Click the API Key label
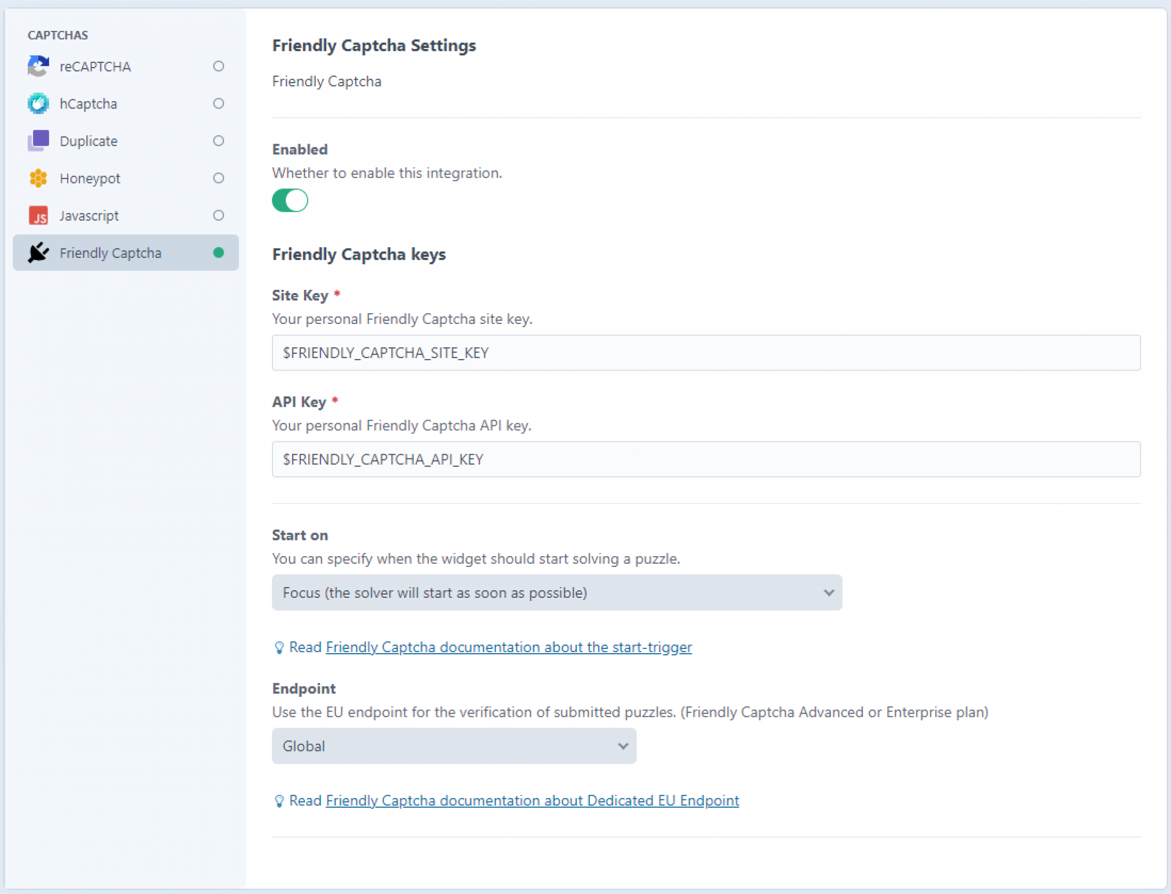Screen dimensions: 1171x894 (x=299, y=402)
